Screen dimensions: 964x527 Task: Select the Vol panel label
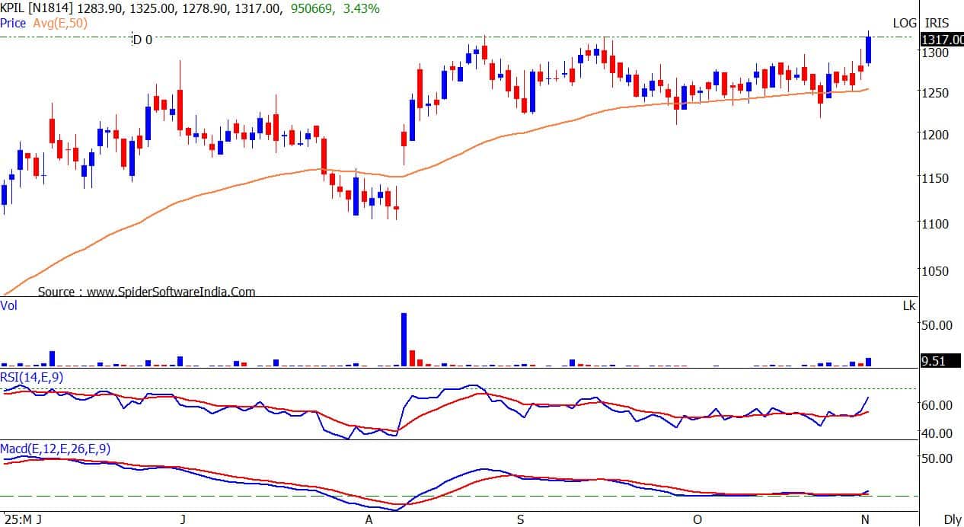point(8,305)
